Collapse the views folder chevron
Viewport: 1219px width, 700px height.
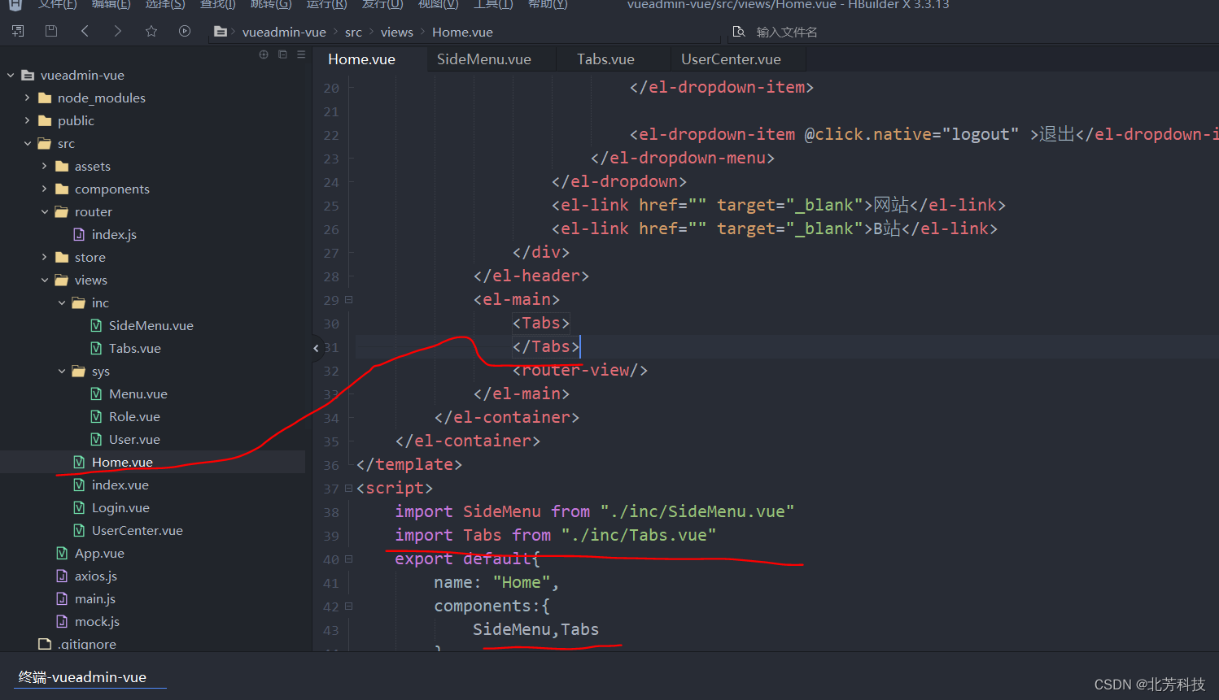point(44,280)
